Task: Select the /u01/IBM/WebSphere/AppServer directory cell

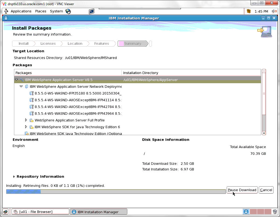Action: tap(150, 80)
